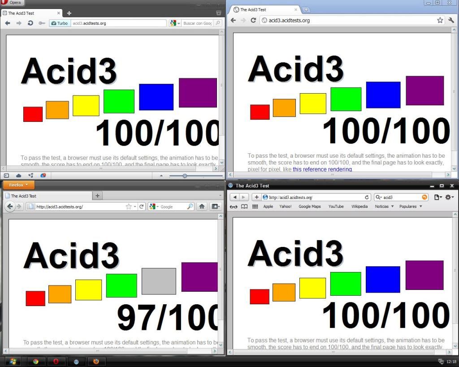Show all bookmarks in Safari
The height and width of the screenshot is (367, 459).
[x=244, y=206]
